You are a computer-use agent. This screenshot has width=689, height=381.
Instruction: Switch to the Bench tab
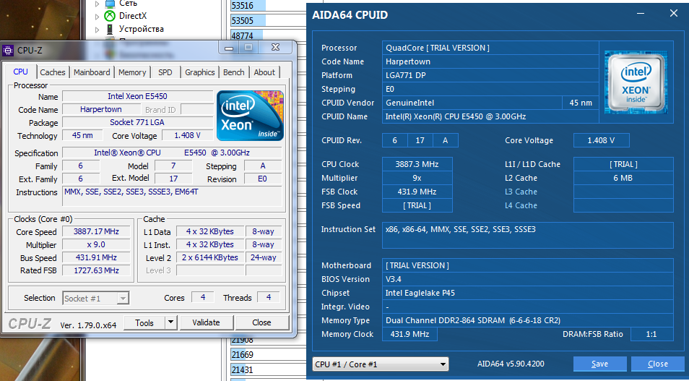click(234, 72)
